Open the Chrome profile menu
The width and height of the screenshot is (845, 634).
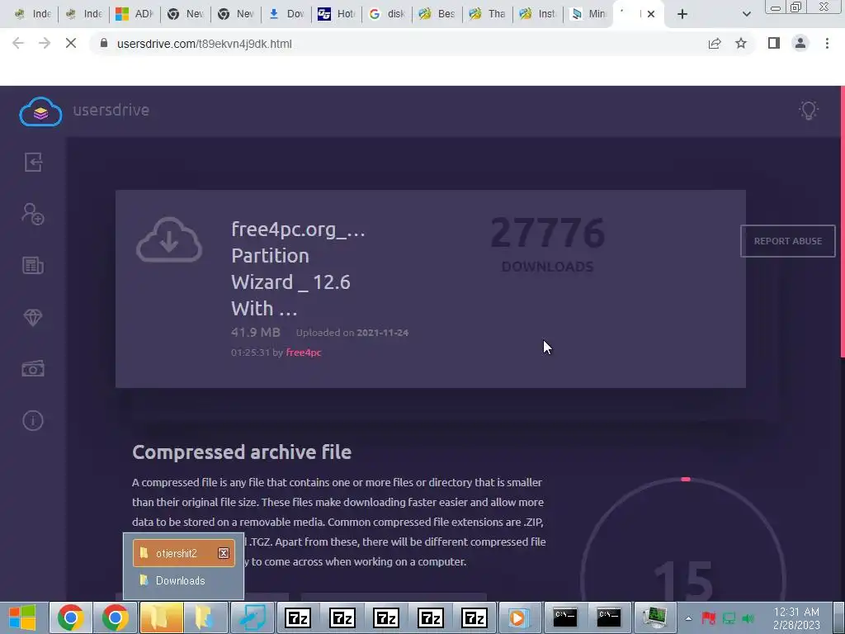[800, 43]
